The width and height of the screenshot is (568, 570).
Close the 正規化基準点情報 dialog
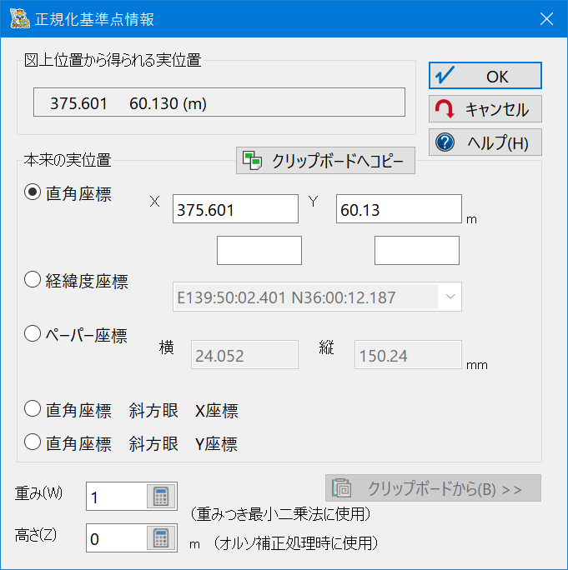click(x=546, y=19)
